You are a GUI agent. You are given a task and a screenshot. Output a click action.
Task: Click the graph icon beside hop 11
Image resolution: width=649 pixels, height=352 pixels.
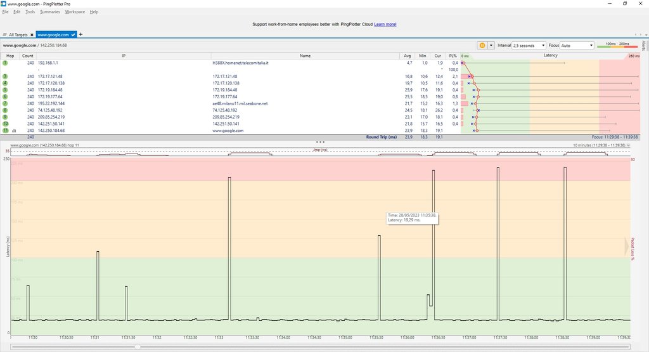[14, 131]
